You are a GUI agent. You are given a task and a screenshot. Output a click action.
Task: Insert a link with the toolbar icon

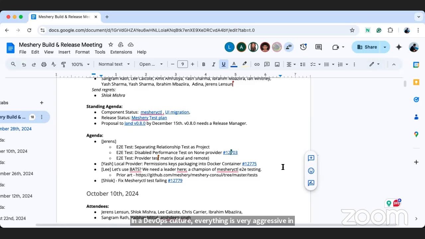257,64
